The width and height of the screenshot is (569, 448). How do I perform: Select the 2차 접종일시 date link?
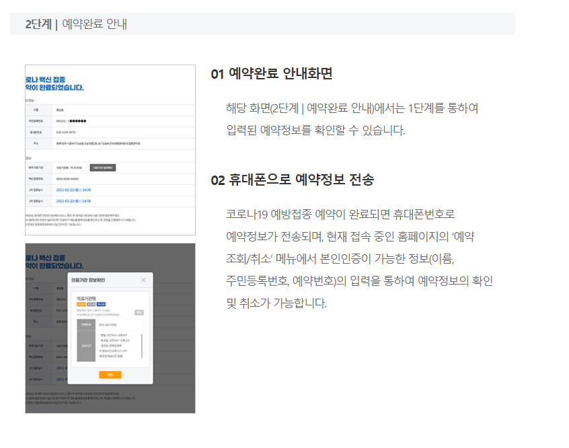click(75, 200)
